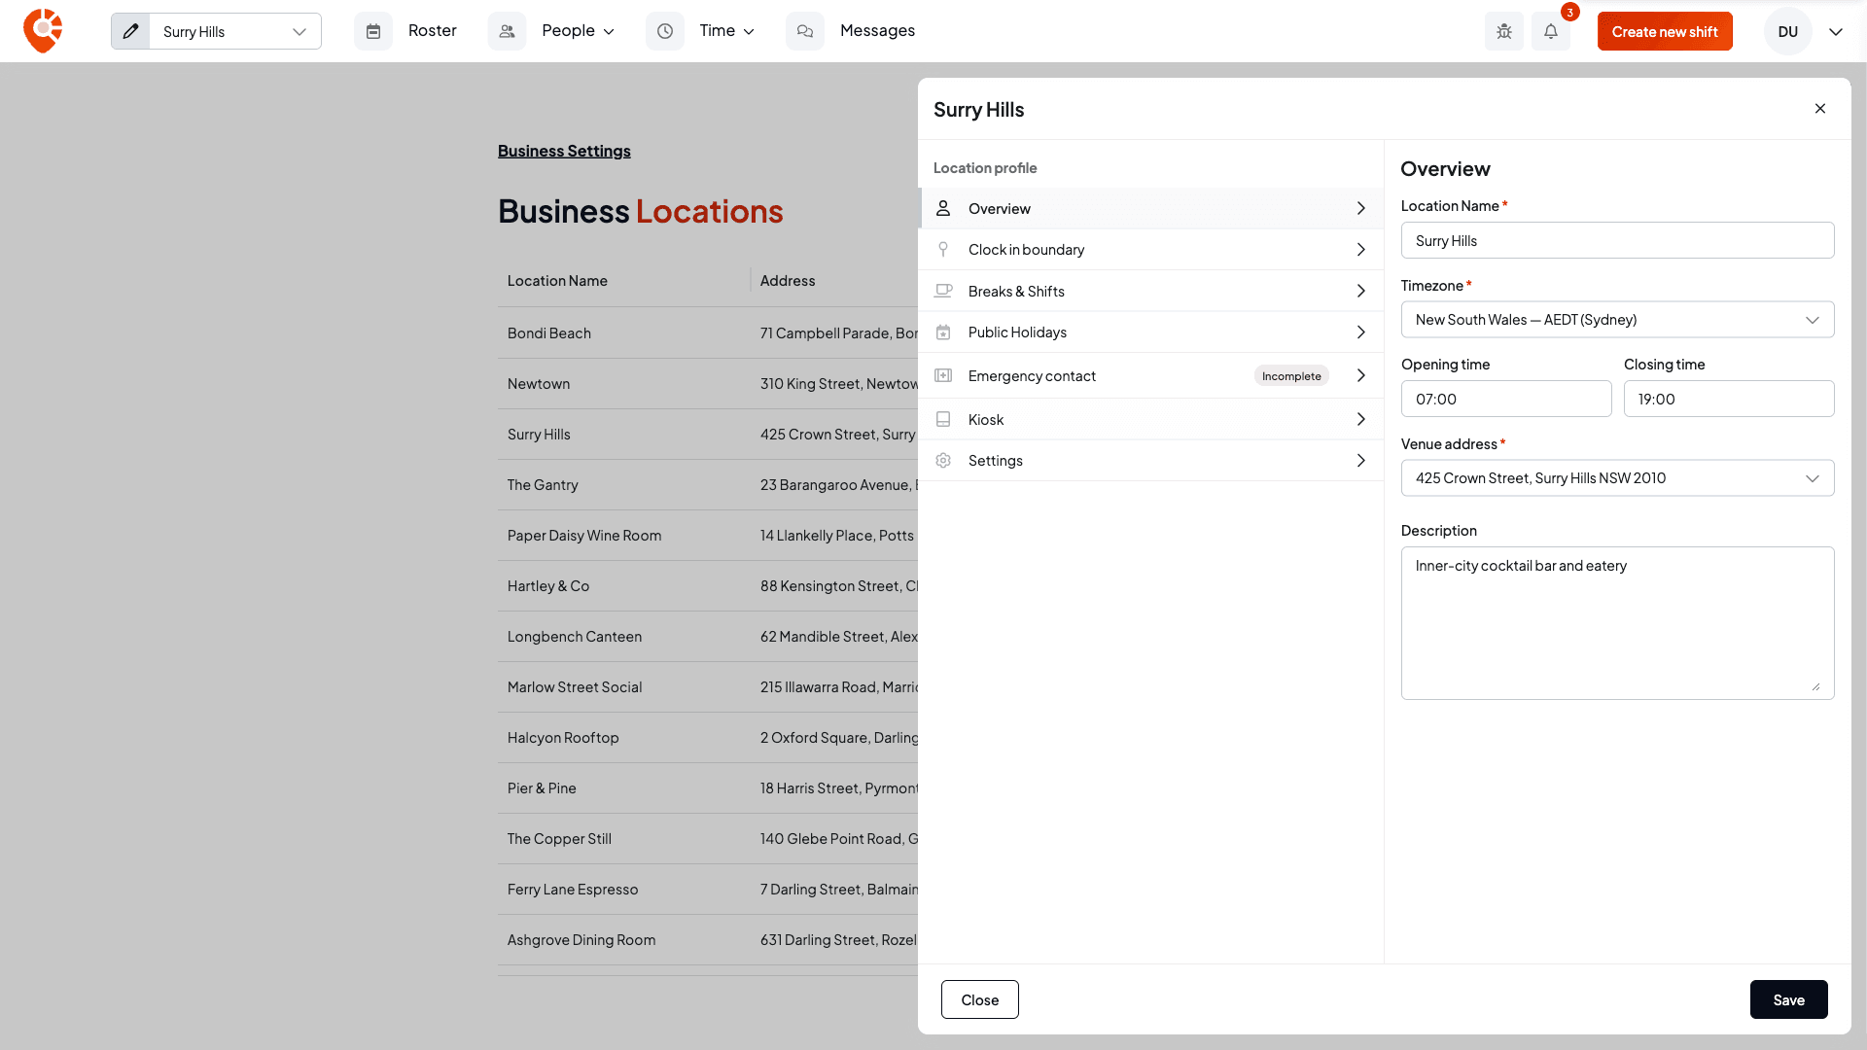Click the Close button at panel bottom
The width and height of the screenshot is (1867, 1050).
tap(979, 999)
